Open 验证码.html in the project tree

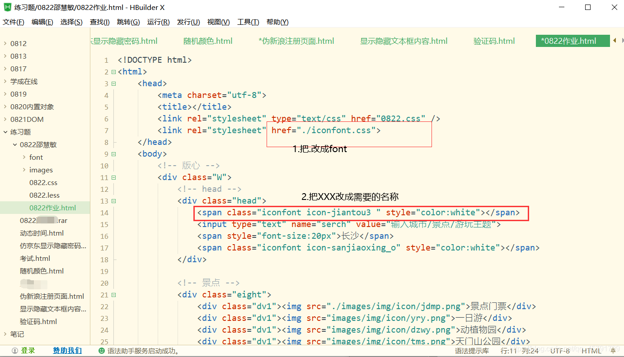click(38, 322)
